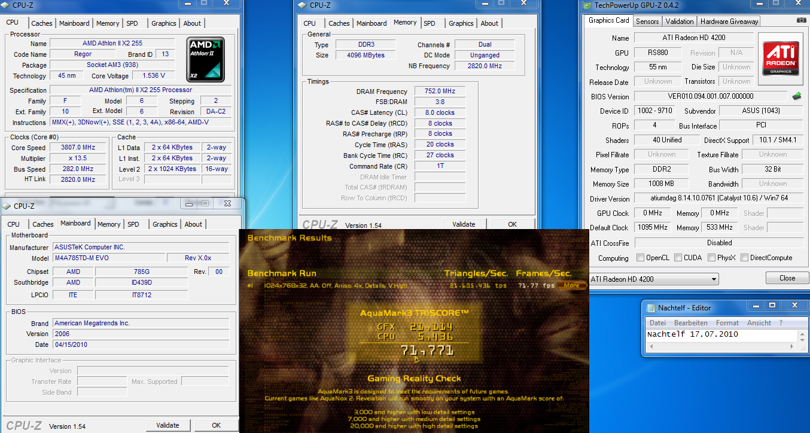
Task: Click the GPU-Z BIOS Version field
Action: coord(710,96)
